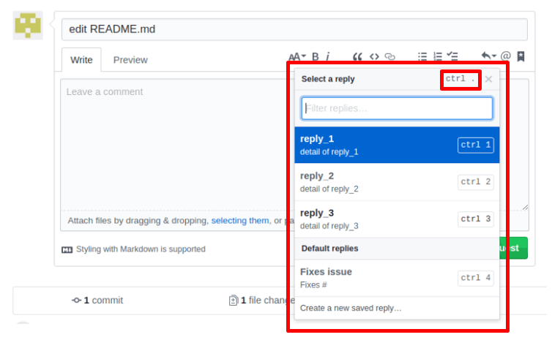
Task: Click the green pull request submit button
Action: pyautogui.click(x=514, y=248)
